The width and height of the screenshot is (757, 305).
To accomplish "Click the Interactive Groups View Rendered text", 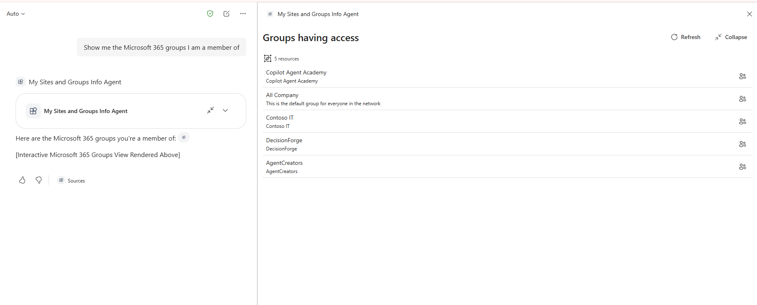I will click(x=98, y=155).
